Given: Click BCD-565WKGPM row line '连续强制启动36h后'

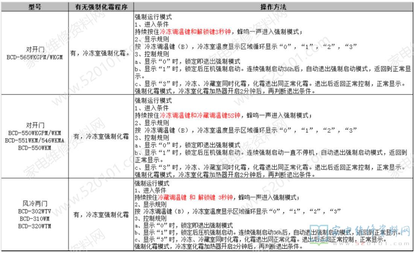Looking at the screenshot, I should pos(273,69).
